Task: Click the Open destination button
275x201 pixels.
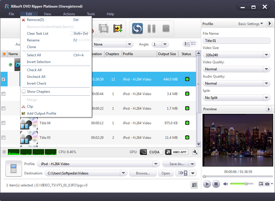Action: click(x=166, y=173)
